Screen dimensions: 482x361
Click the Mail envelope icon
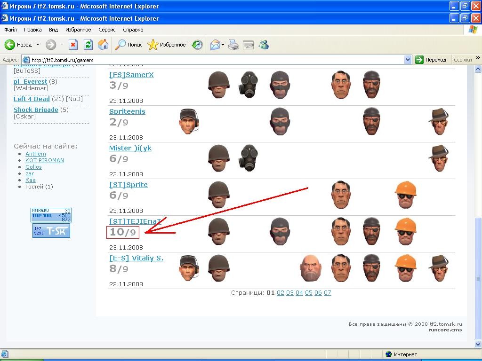[215, 45]
